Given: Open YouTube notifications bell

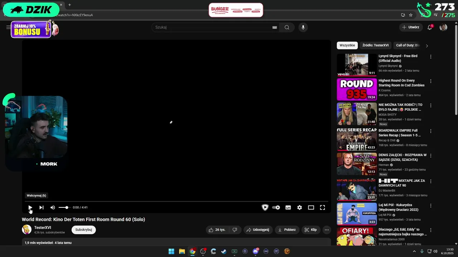Looking at the screenshot, I should pyautogui.click(x=430, y=27).
